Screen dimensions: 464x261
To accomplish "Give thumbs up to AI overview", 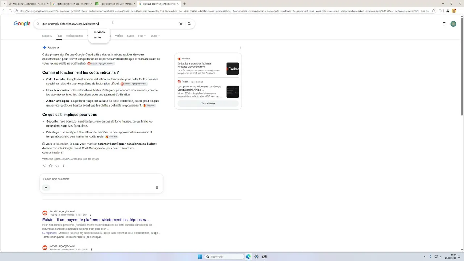I will [x=51, y=166].
